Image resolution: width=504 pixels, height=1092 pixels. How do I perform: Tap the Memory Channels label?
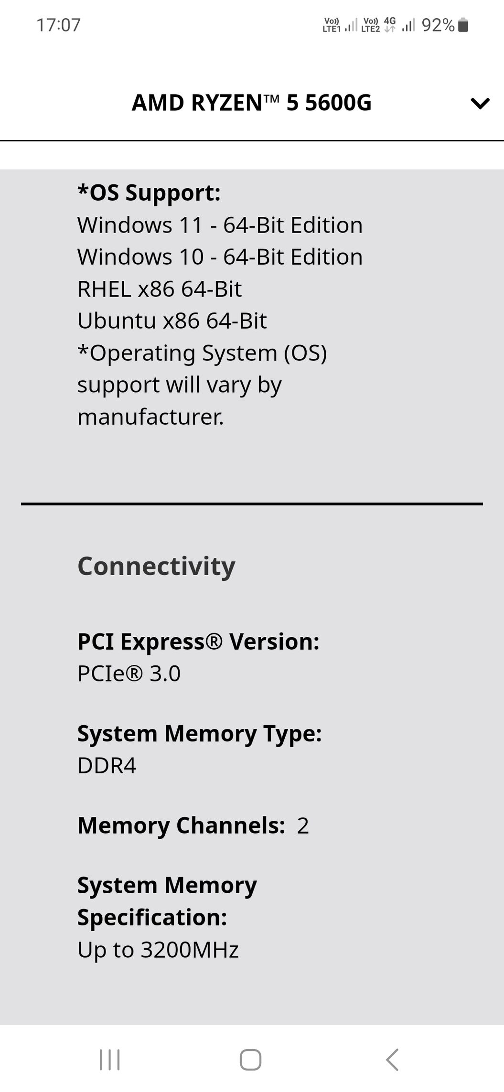pos(182,825)
